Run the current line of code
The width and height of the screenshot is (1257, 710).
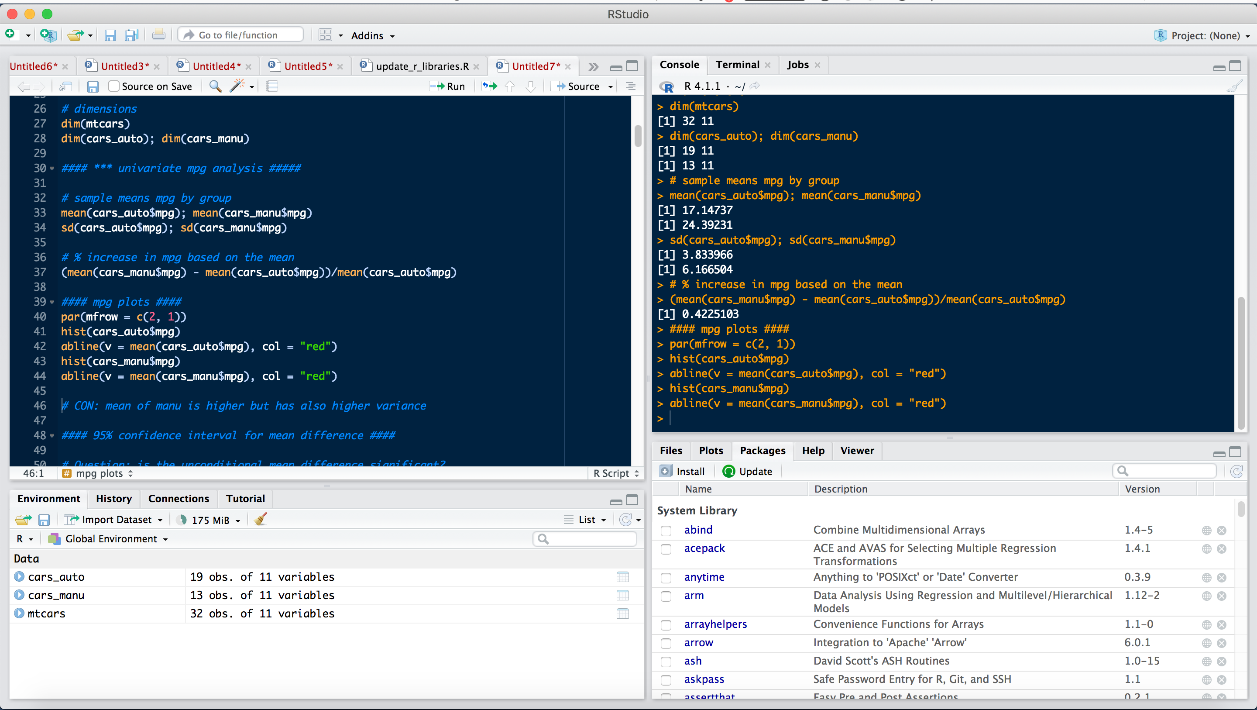[x=447, y=86]
